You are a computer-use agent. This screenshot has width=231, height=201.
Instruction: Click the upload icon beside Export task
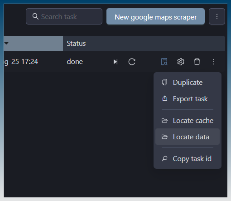[165, 98]
